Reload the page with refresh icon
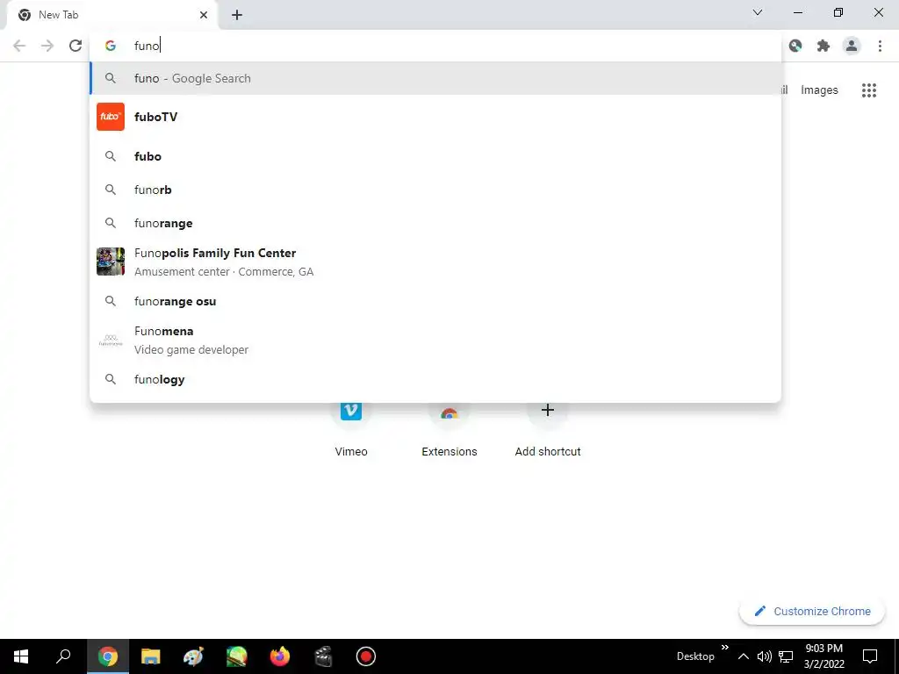The image size is (899, 674). coord(76,46)
